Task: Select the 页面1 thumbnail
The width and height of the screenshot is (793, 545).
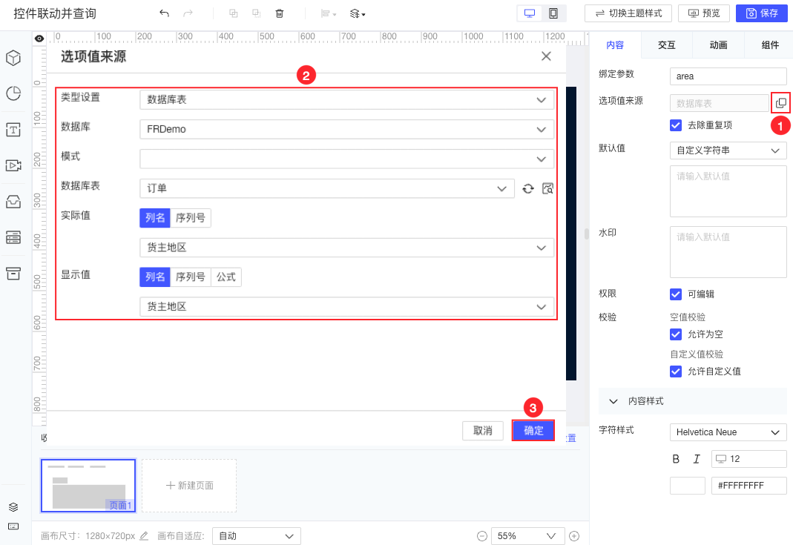Action: point(88,486)
